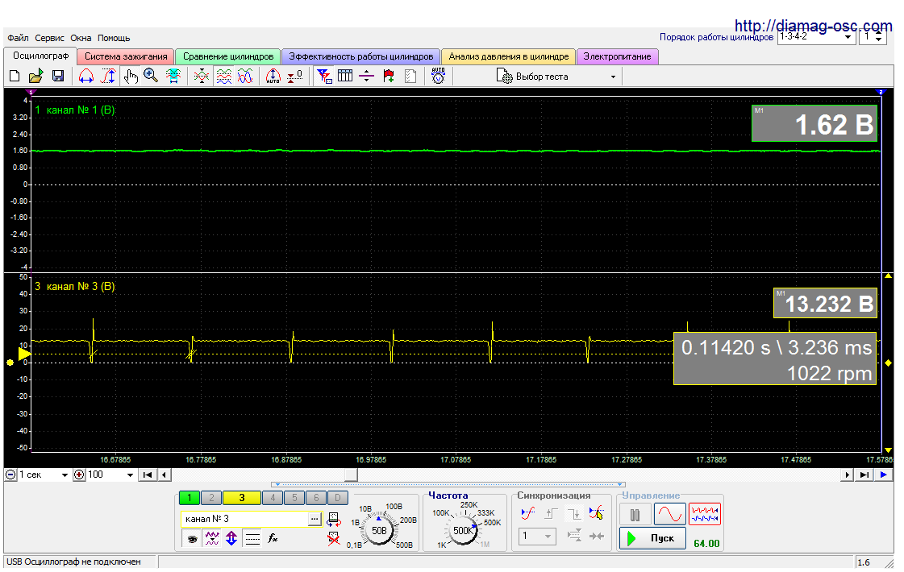This screenshot has height=572, width=904.
Task: Switch to the Электропитание tab
Action: (617, 56)
